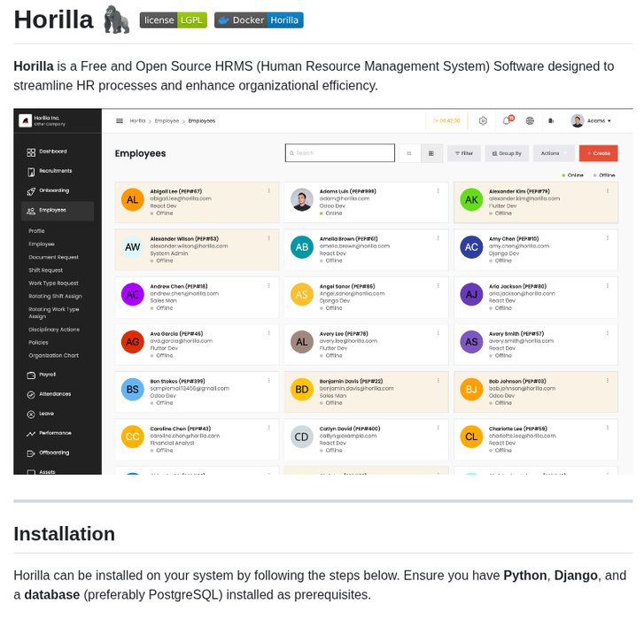
Task: Open Dashboard in the sidebar
Action: click(x=46, y=151)
